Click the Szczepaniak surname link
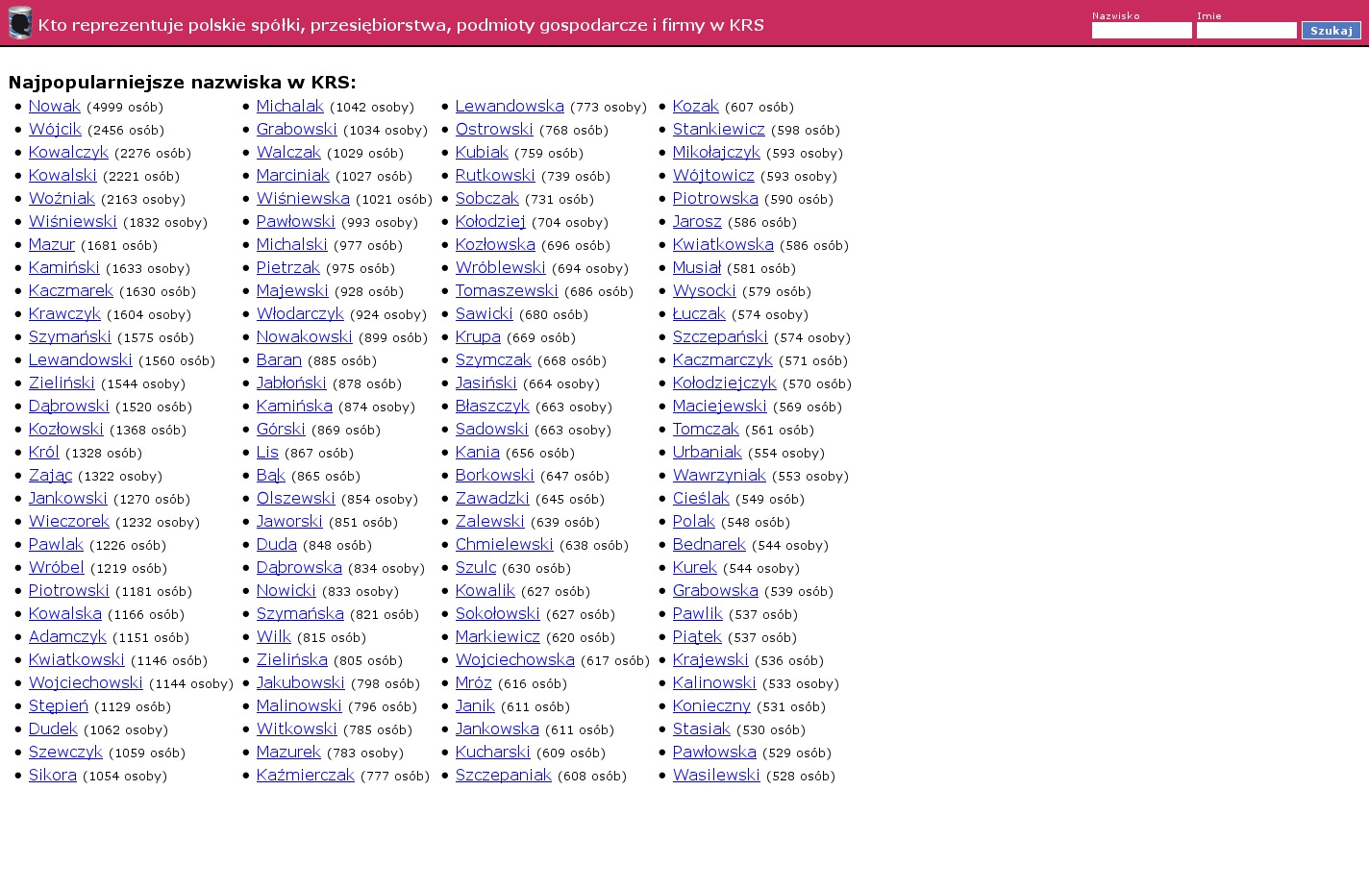 [x=503, y=776]
